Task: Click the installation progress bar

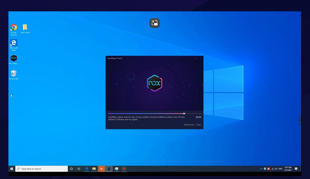Action: click(154, 113)
